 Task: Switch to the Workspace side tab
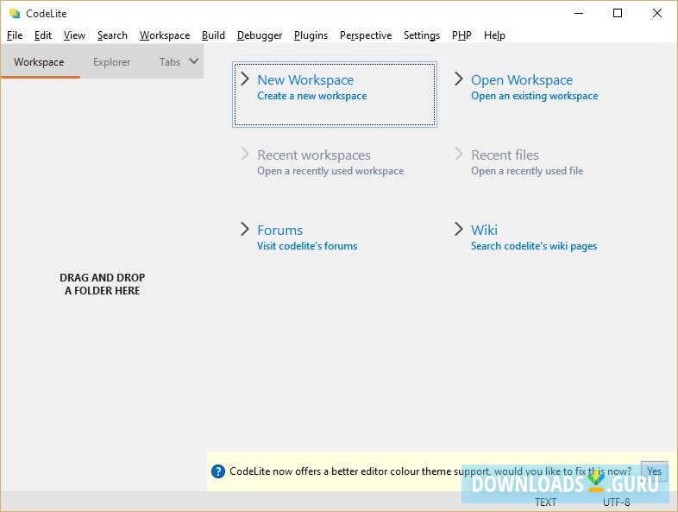pyautogui.click(x=39, y=62)
